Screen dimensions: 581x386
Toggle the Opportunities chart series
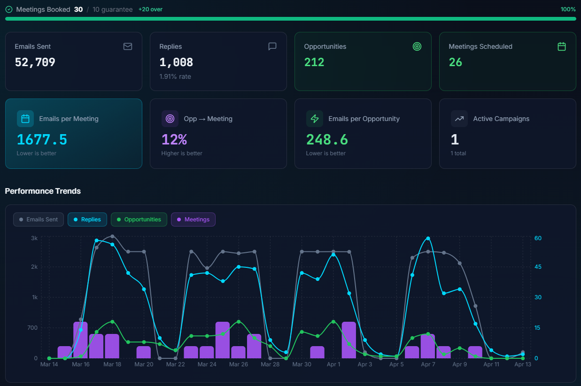(x=139, y=219)
